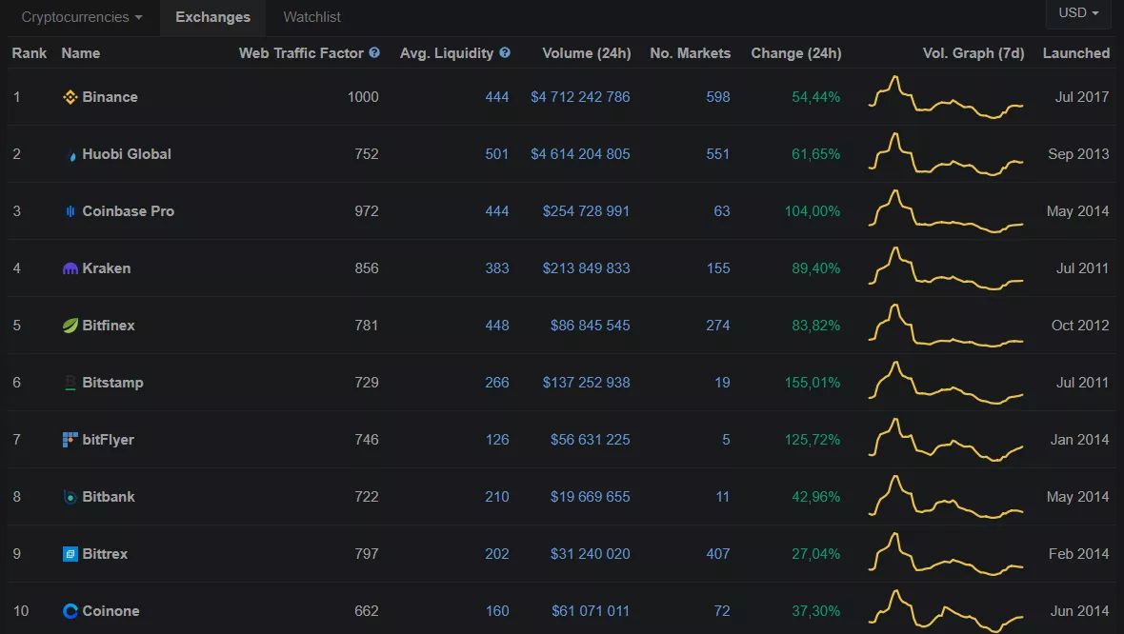
Task: Open the USD currency selector
Action: (x=1077, y=13)
